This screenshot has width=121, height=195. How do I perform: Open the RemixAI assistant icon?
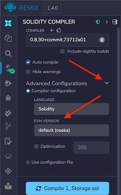(8, 23)
